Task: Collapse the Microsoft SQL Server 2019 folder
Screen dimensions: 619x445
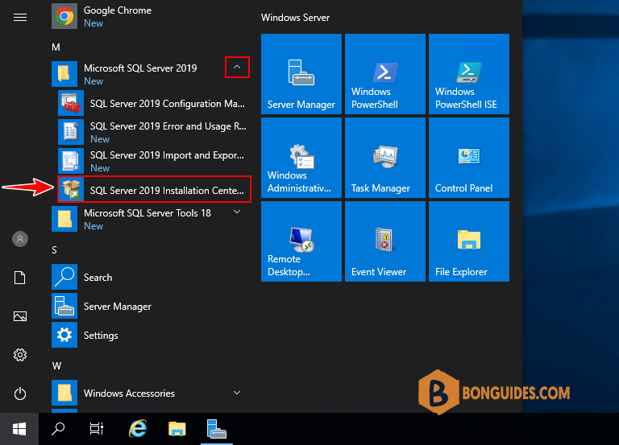Action: pyautogui.click(x=237, y=68)
